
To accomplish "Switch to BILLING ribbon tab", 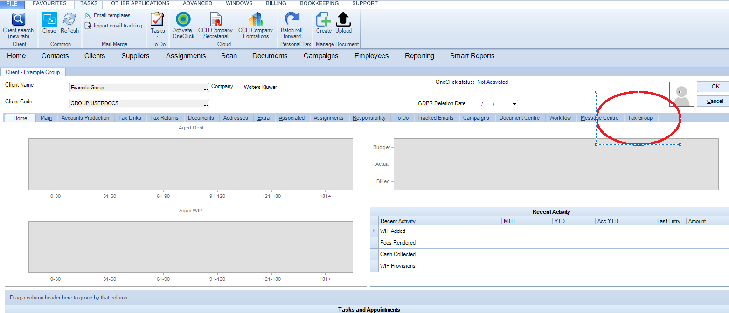I will [x=276, y=3].
